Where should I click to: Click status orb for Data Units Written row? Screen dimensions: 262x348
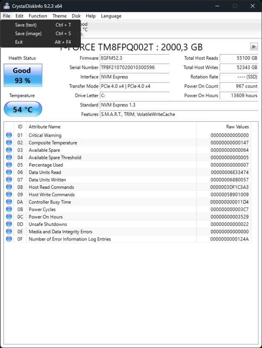(9, 180)
